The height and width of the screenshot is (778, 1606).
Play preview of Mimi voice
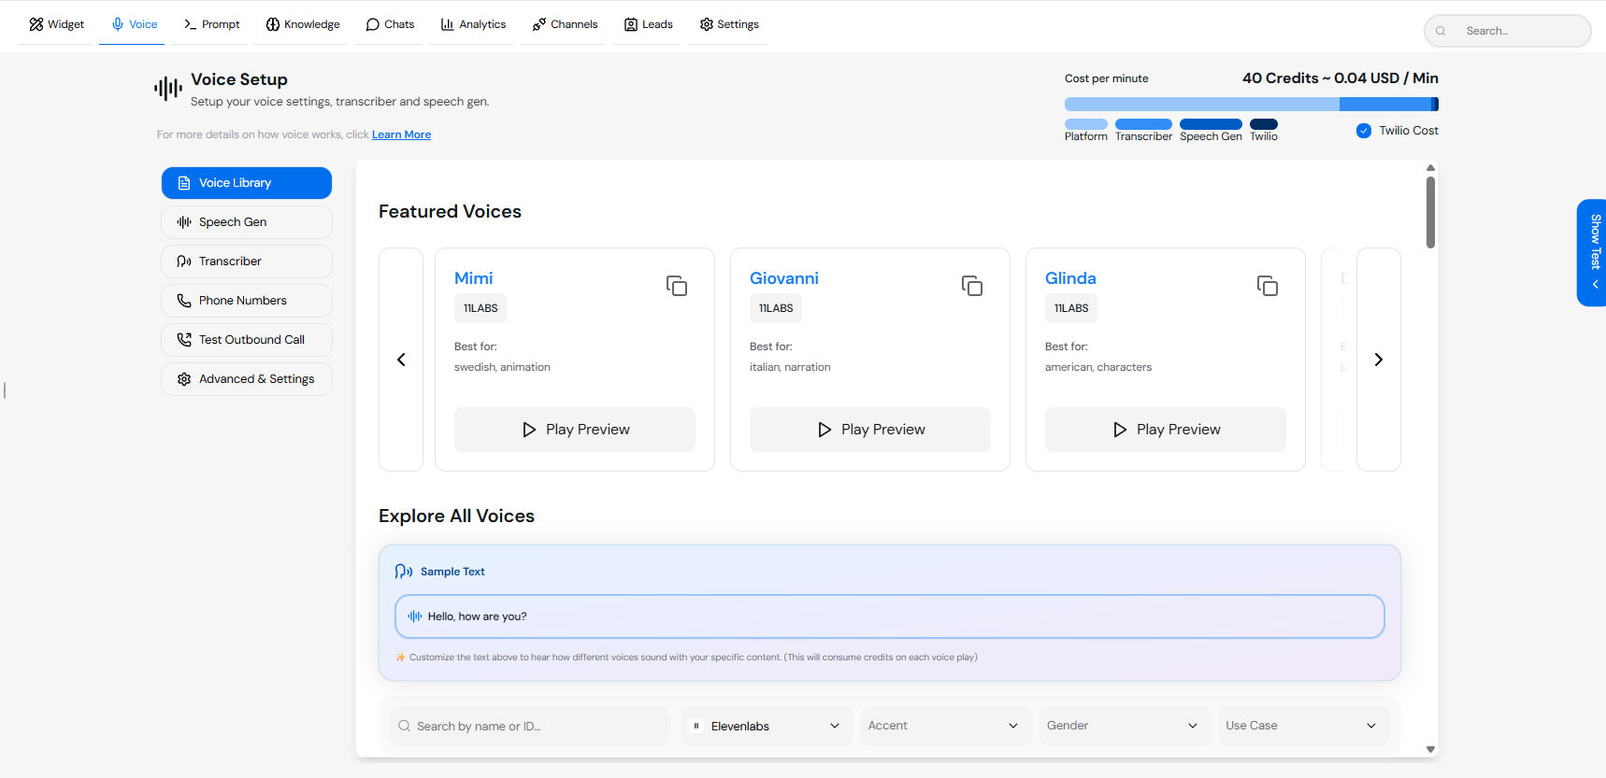[574, 430]
